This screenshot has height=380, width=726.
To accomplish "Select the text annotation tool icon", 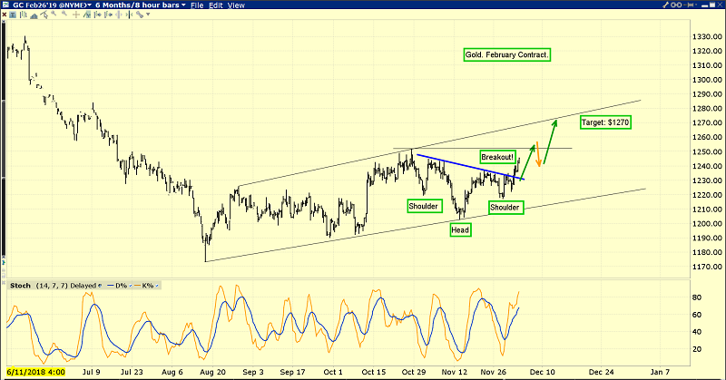I will [x=13, y=15].
